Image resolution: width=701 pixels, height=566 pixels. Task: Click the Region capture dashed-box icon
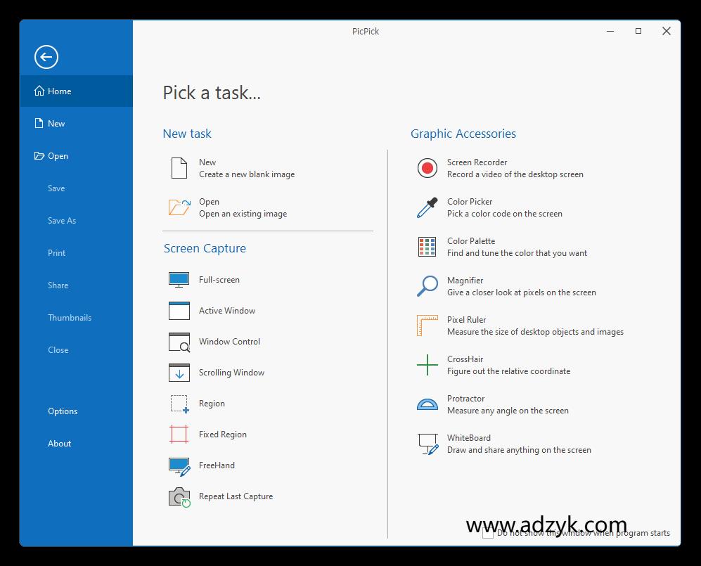point(180,404)
